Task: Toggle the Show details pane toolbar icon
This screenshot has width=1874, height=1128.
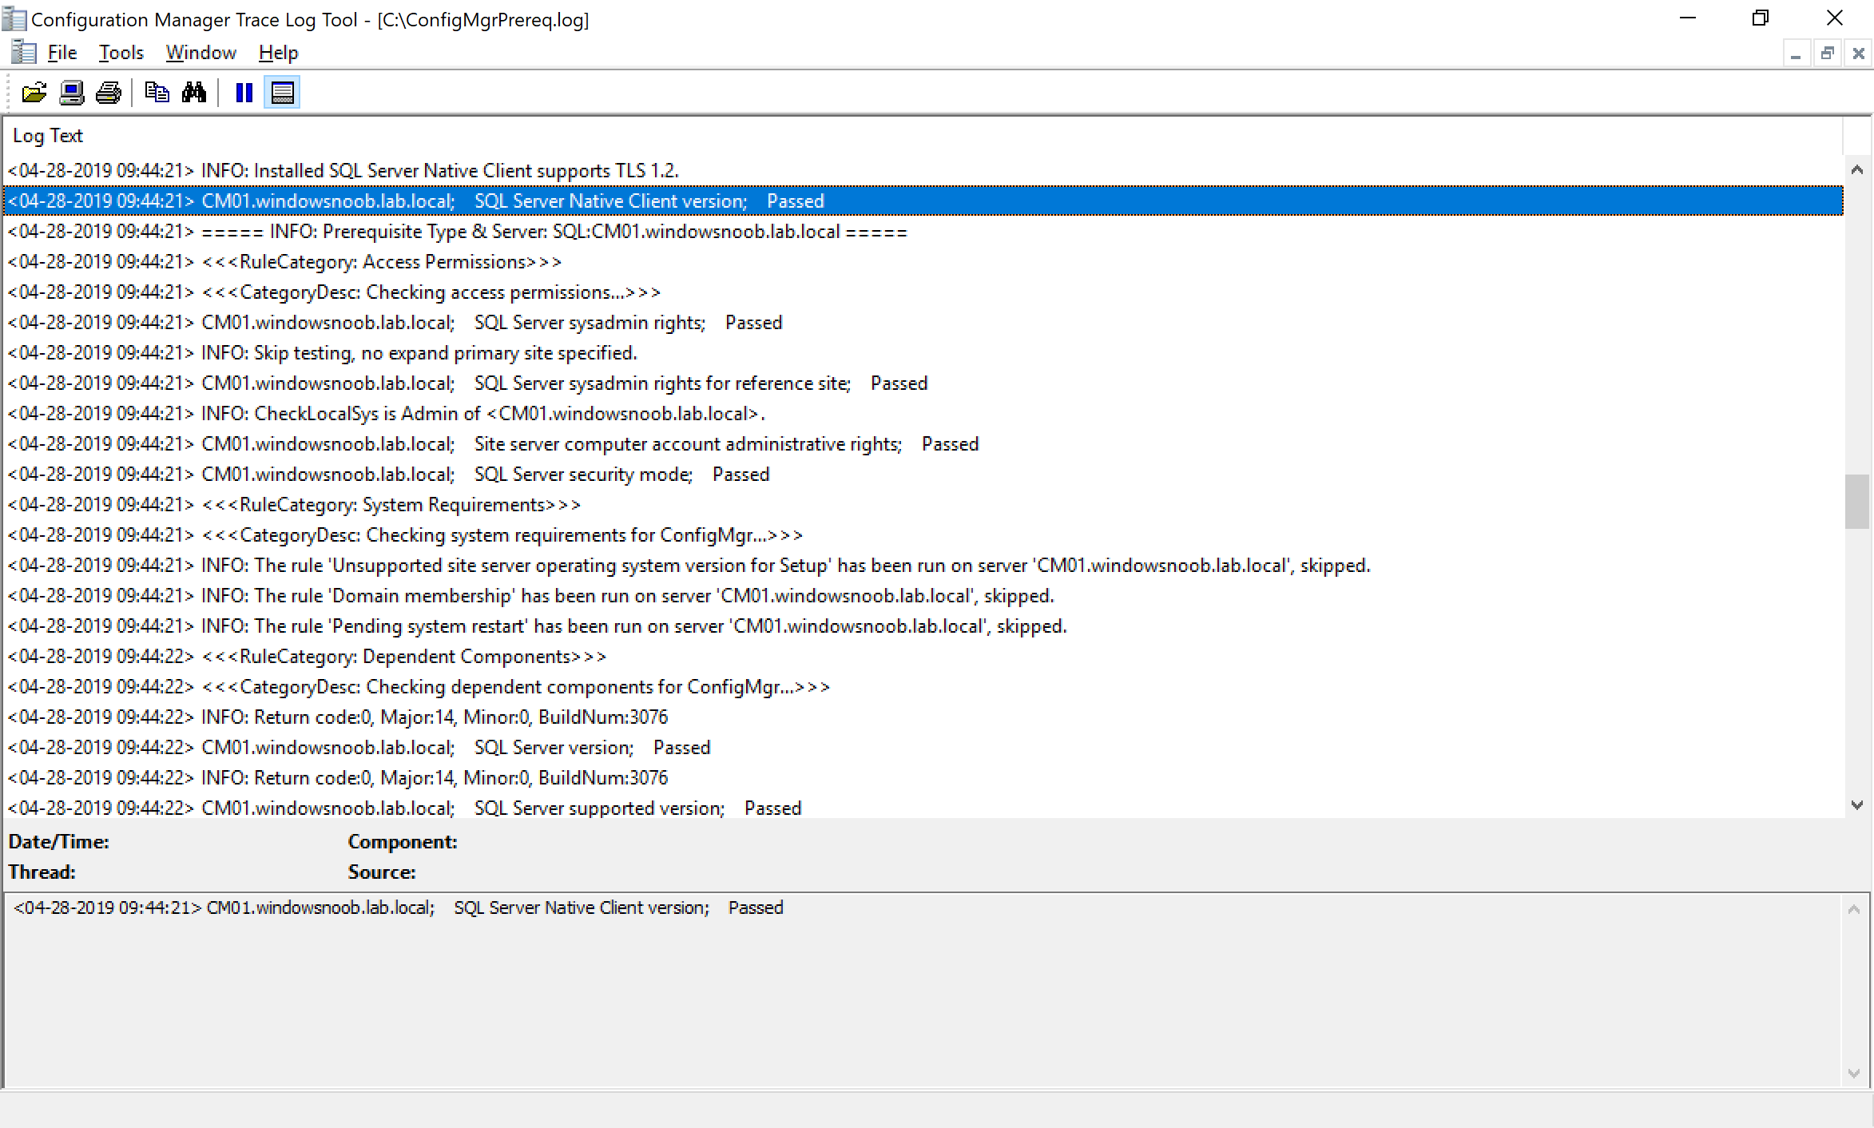Action: [x=282, y=93]
